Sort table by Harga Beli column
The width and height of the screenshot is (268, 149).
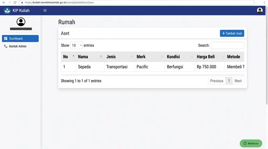[210, 56]
